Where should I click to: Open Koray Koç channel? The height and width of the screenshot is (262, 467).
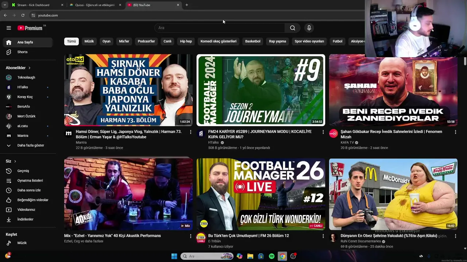point(28,97)
